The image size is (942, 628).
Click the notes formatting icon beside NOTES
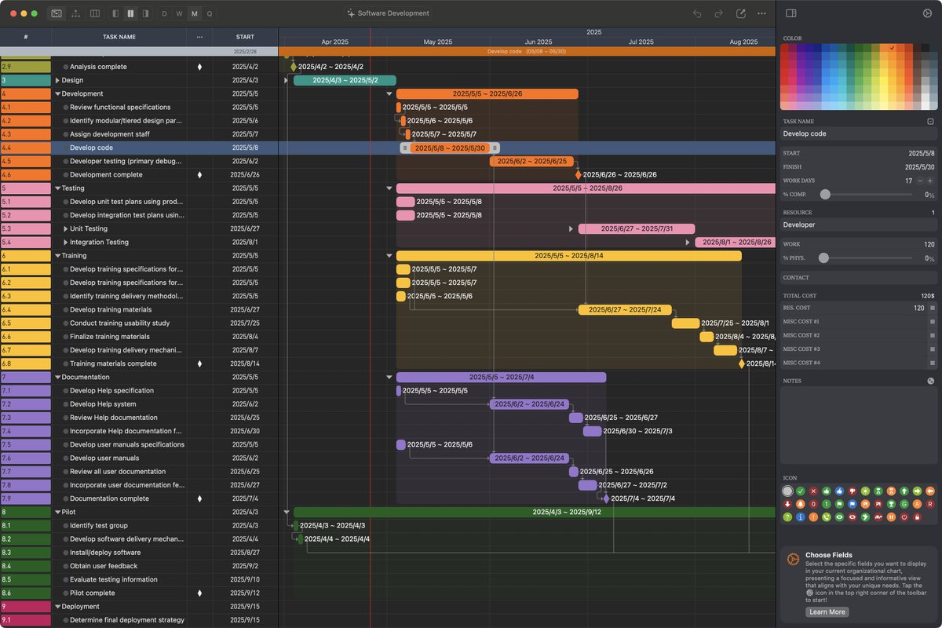click(x=931, y=381)
